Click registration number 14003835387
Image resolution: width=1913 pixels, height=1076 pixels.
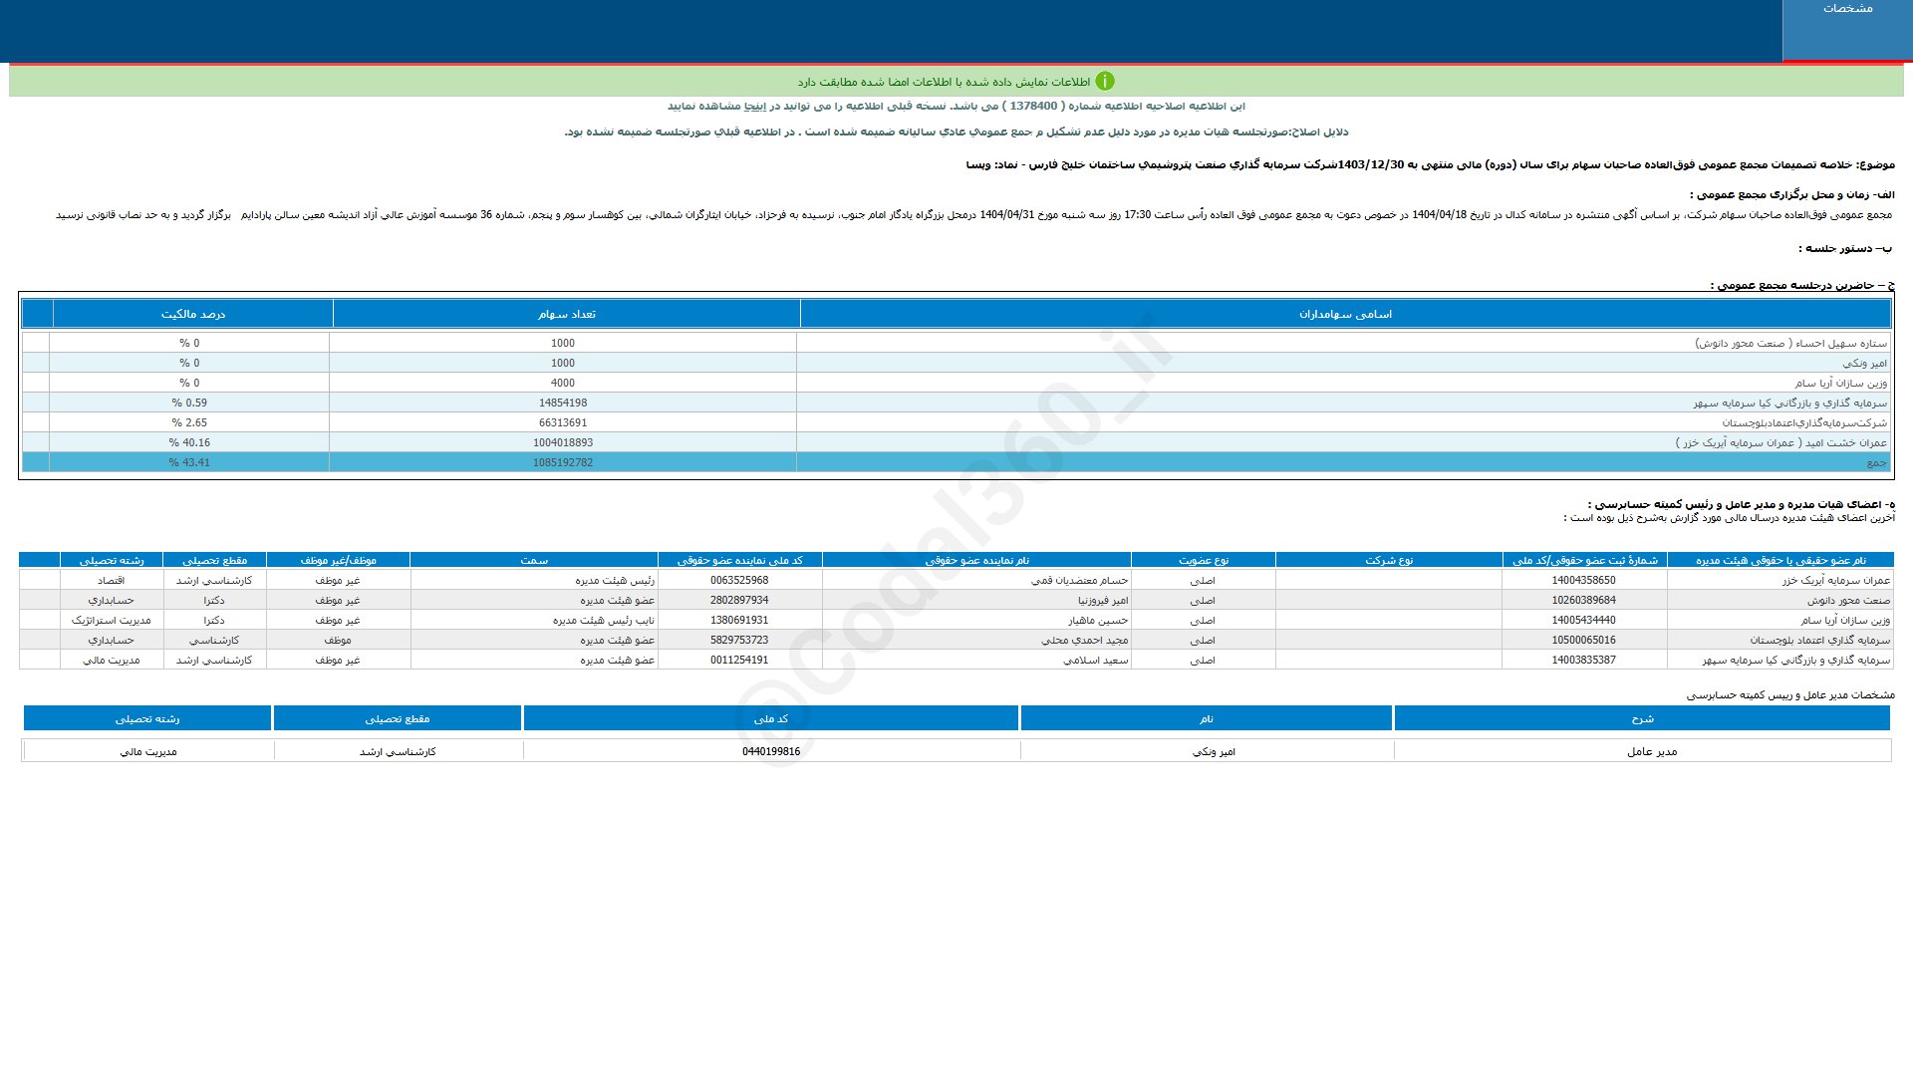(x=1583, y=660)
